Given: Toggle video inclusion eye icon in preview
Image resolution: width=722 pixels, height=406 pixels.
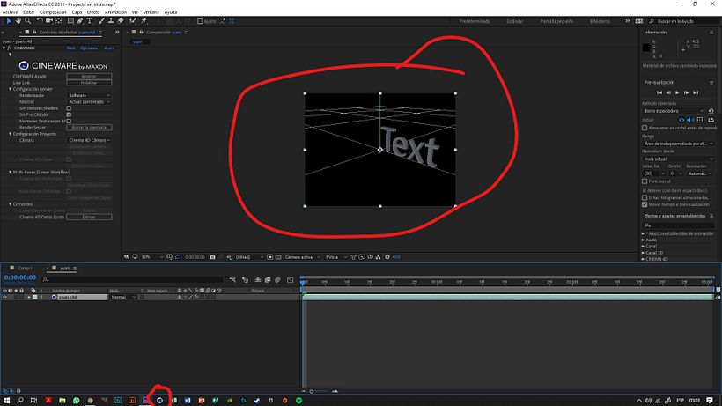Looking at the screenshot, I should pos(681,120).
